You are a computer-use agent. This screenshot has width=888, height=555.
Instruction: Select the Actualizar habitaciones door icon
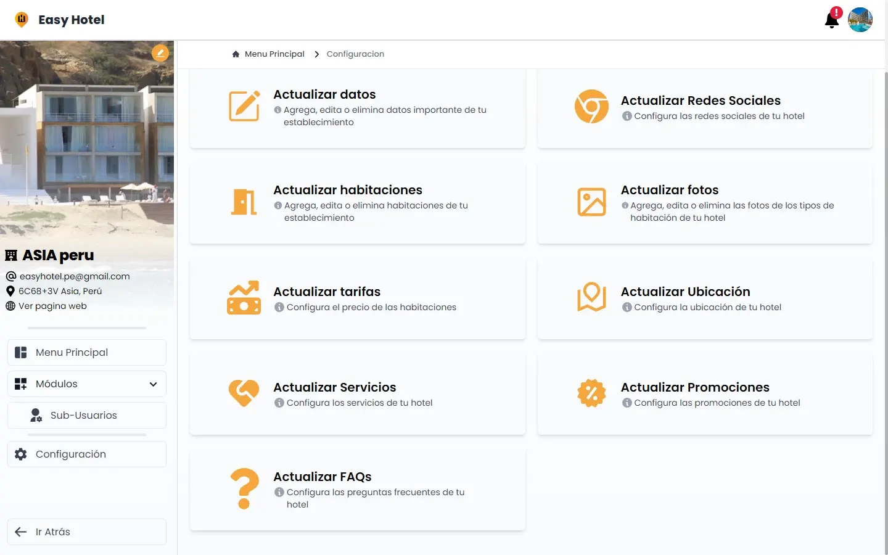click(x=244, y=202)
